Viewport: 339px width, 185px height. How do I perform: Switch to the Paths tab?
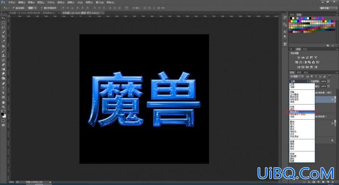[306, 73]
